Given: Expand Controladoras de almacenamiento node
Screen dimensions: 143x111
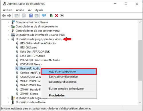Looking at the screenshot, I should [x=8, y=26].
